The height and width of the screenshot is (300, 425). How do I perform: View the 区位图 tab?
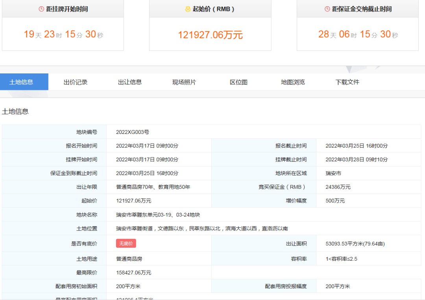pos(238,82)
